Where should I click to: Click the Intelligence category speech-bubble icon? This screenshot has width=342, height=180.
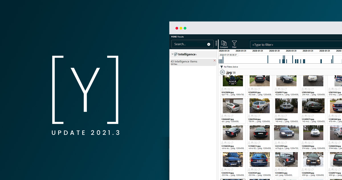point(176,54)
